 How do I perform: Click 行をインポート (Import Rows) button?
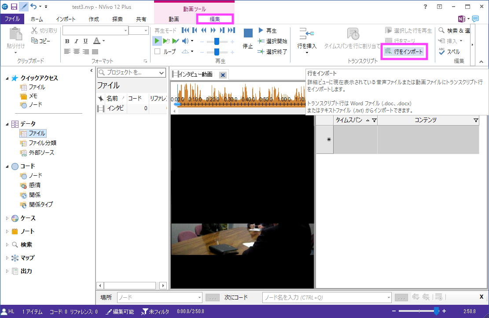tap(404, 52)
